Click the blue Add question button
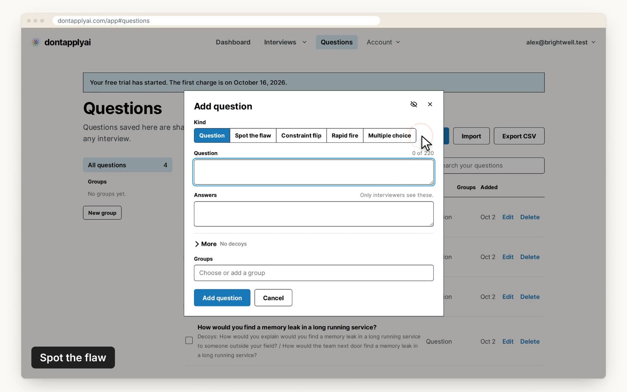The height and width of the screenshot is (392, 627). (222, 298)
